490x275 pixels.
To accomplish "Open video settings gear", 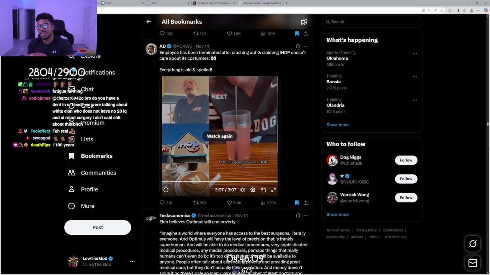I will click(253, 190).
